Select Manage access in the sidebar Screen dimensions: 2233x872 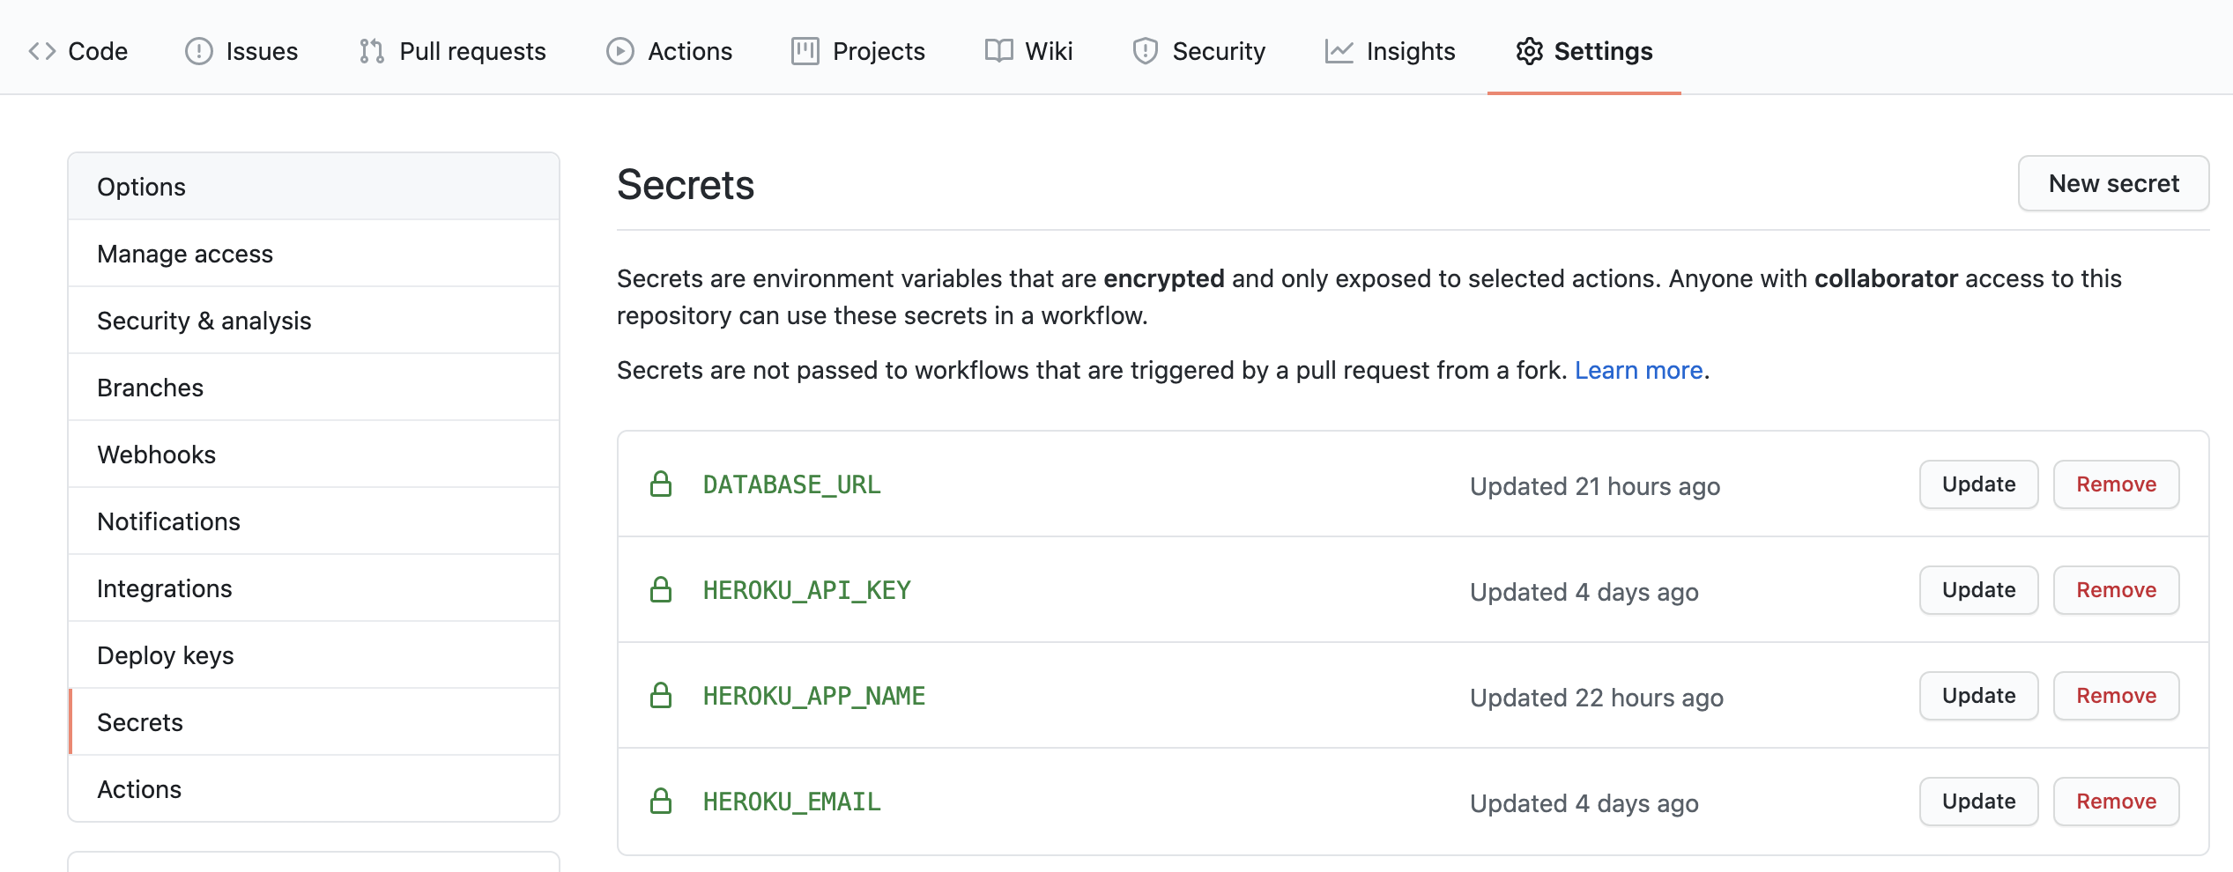(185, 253)
